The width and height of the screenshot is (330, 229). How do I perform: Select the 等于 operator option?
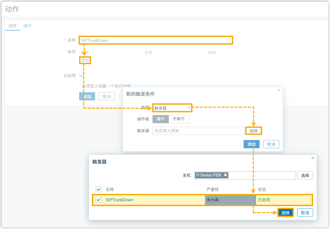tap(161, 119)
